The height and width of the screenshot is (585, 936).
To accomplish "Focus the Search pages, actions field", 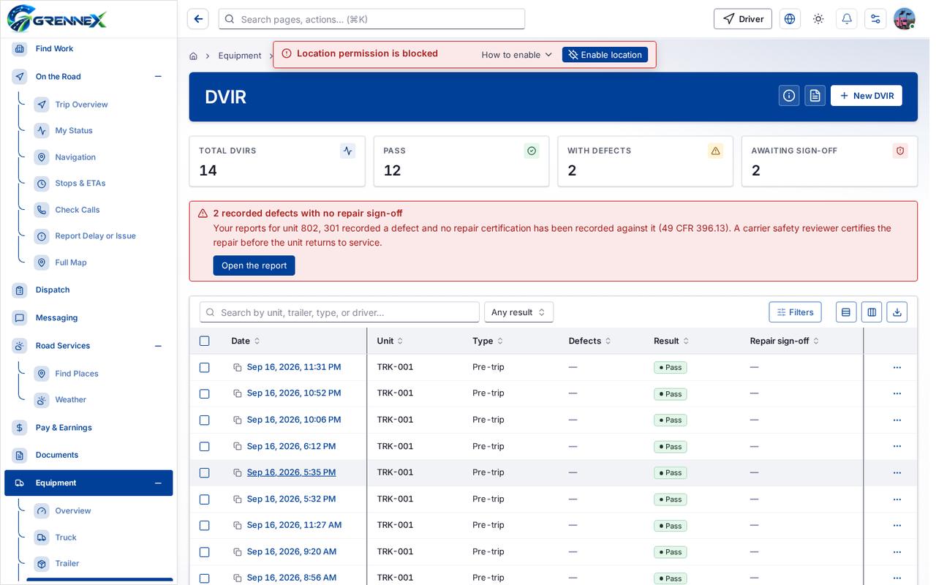I will click(x=371, y=19).
